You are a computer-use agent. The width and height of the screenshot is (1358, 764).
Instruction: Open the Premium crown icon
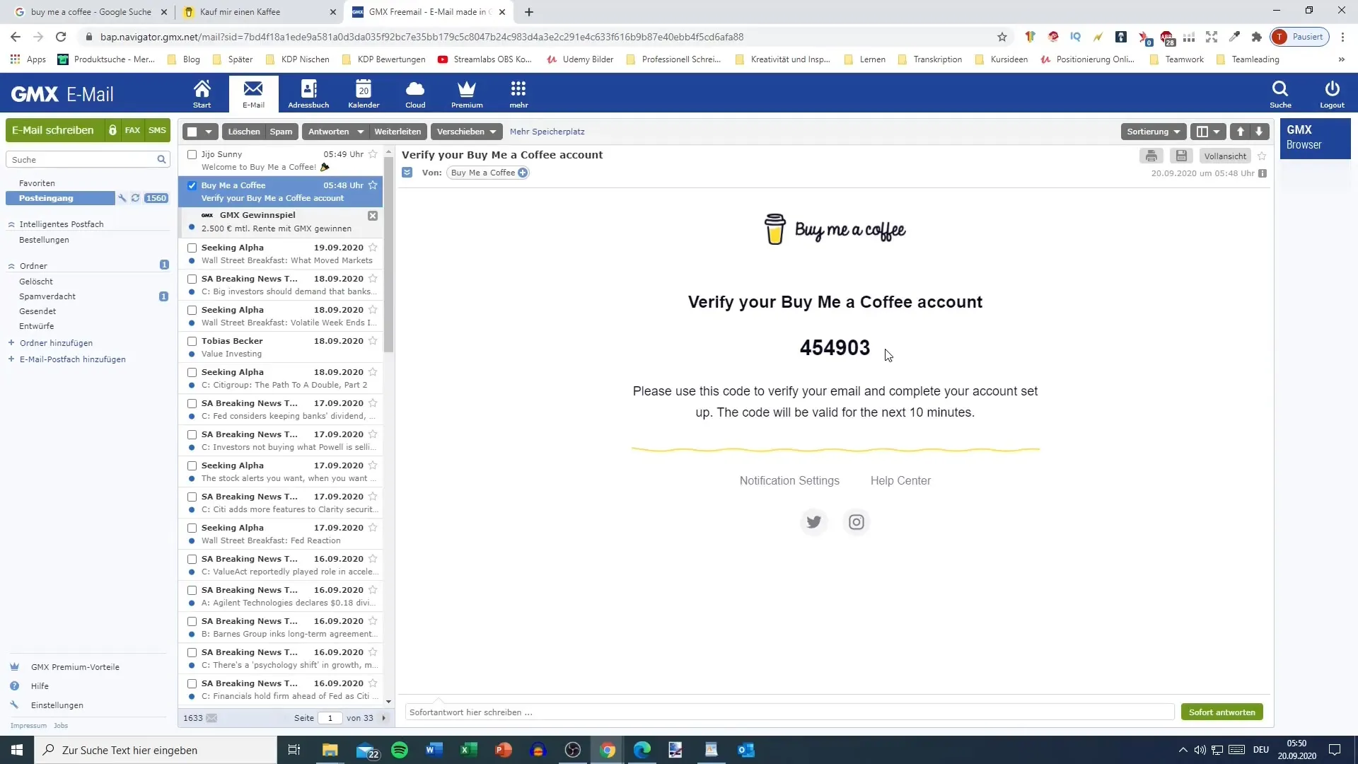pyautogui.click(x=467, y=93)
